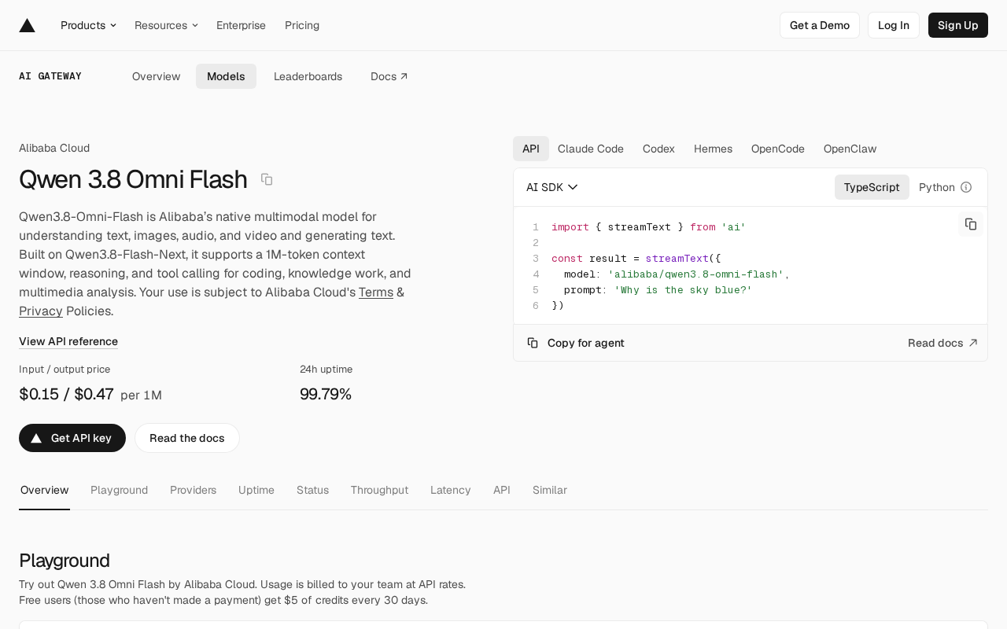
Task: Click the 99.79% uptime value
Action: pyautogui.click(x=326, y=394)
